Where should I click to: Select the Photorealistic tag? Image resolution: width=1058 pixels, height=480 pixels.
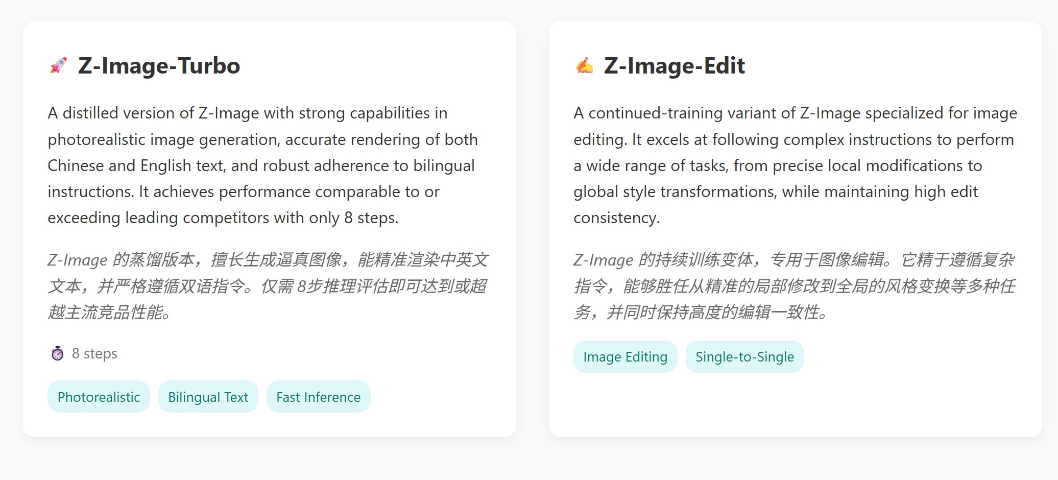click(99, 397)
